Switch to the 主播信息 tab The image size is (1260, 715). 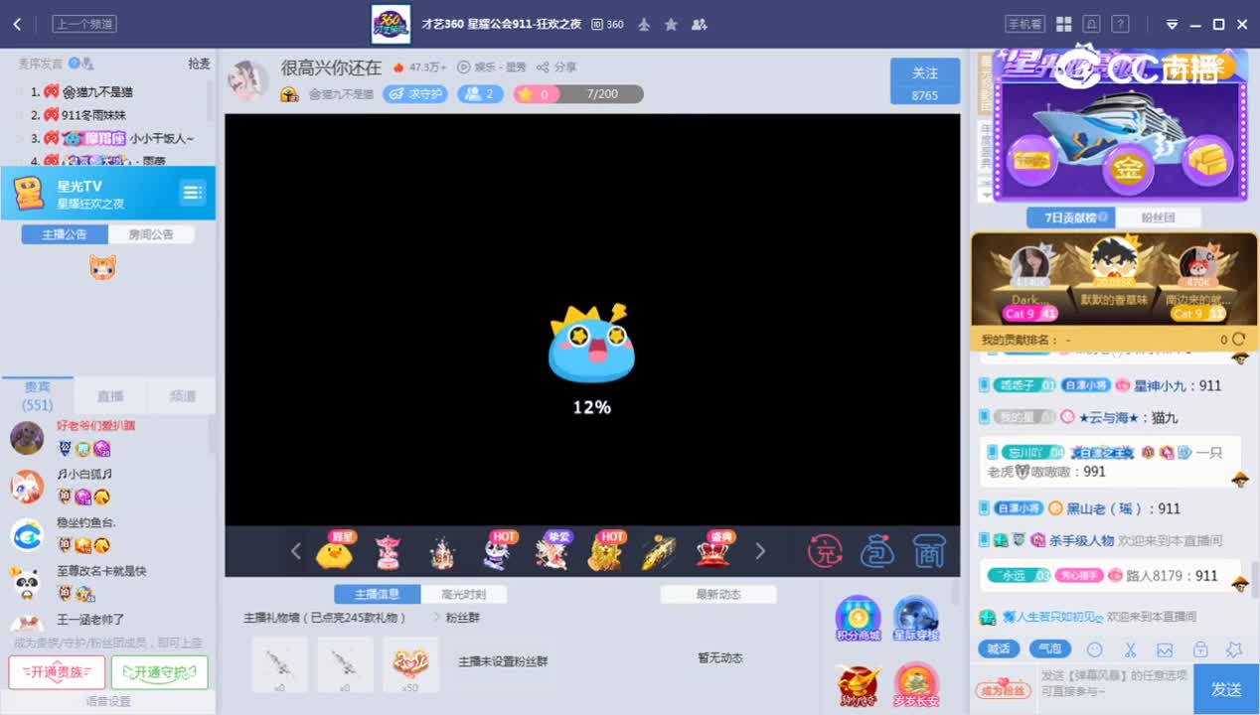[377, 595]
